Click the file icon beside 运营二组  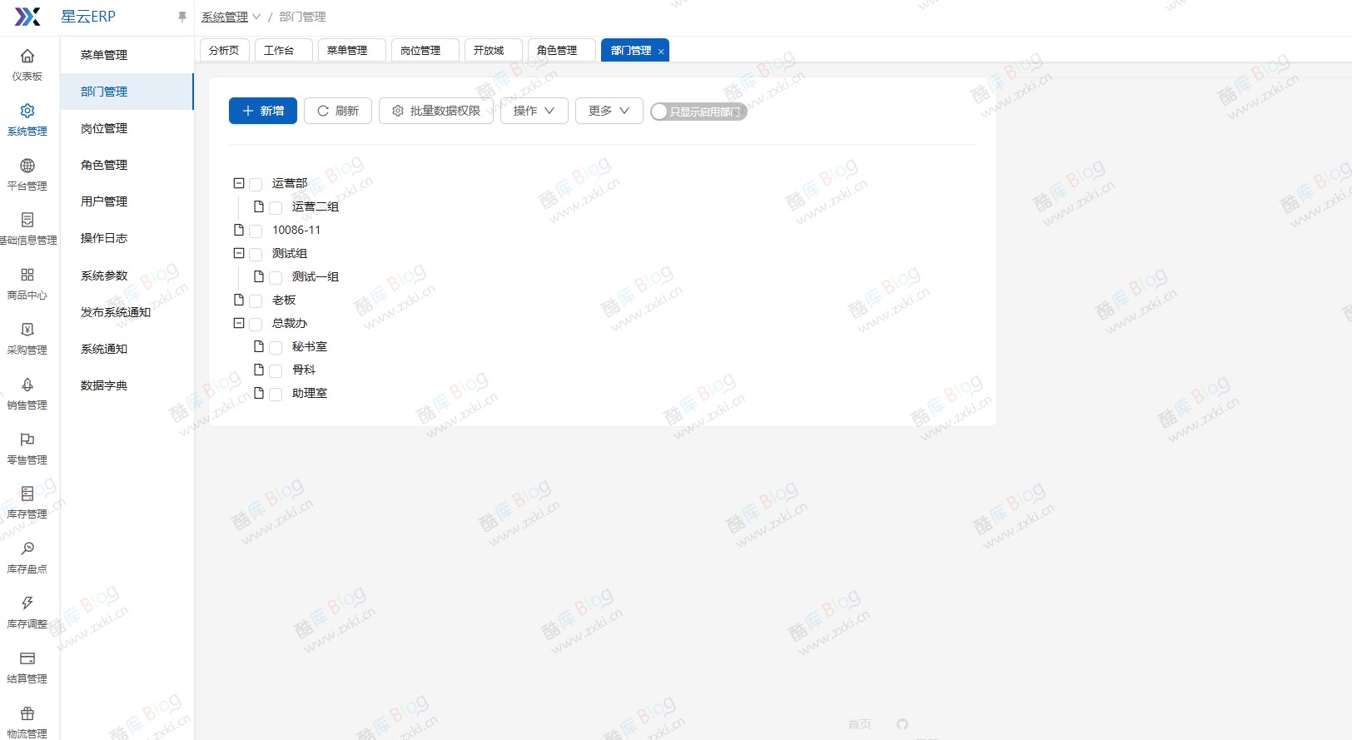(259, 206)
